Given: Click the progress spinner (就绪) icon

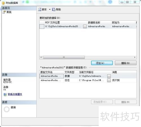Looking at the screenshot, I should click(x=6, y=109).
